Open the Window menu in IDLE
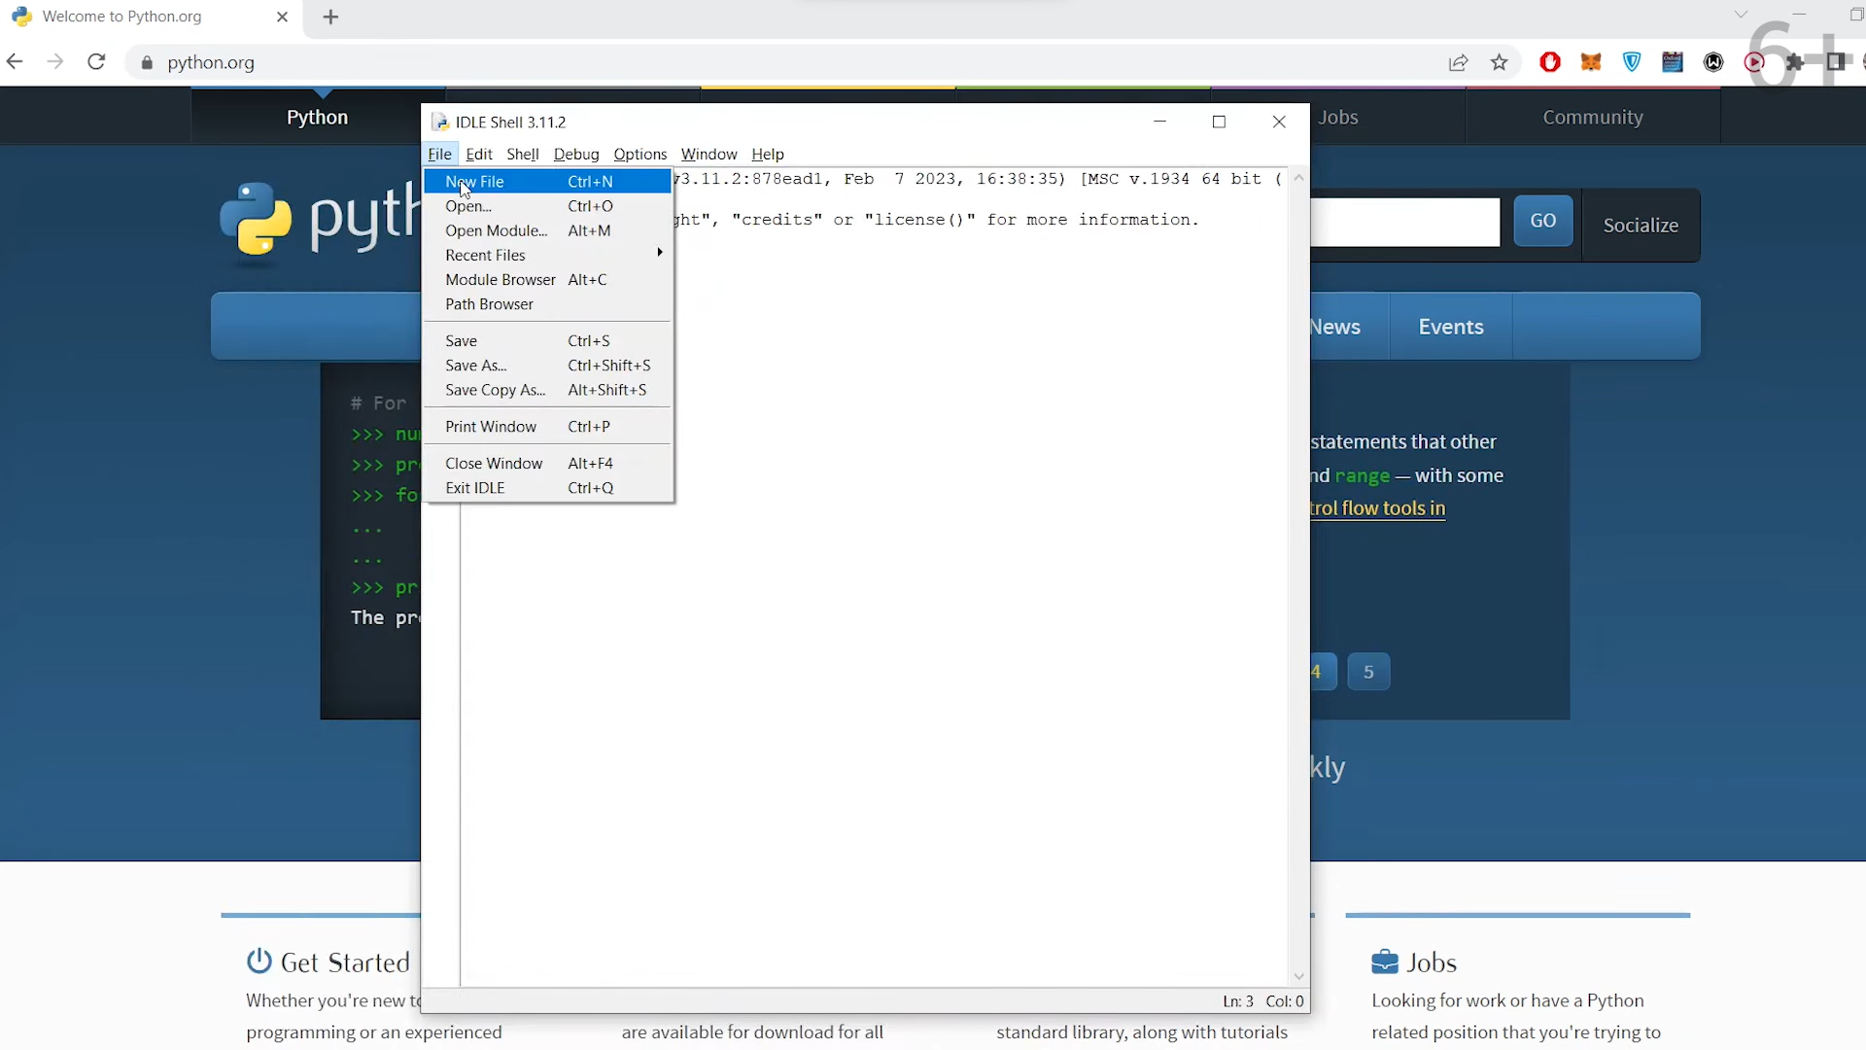Viewport: 1866px width, 1050px height. [708, 154]
